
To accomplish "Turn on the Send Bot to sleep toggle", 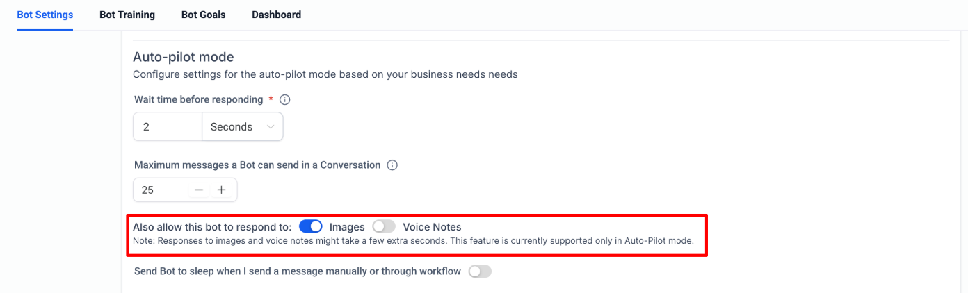I will pos(480,271).
